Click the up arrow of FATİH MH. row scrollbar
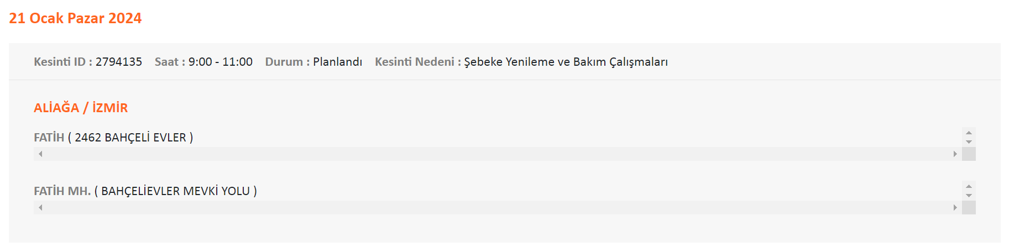This screenshot has height=252, width=1009. click(x=969, y=186)
